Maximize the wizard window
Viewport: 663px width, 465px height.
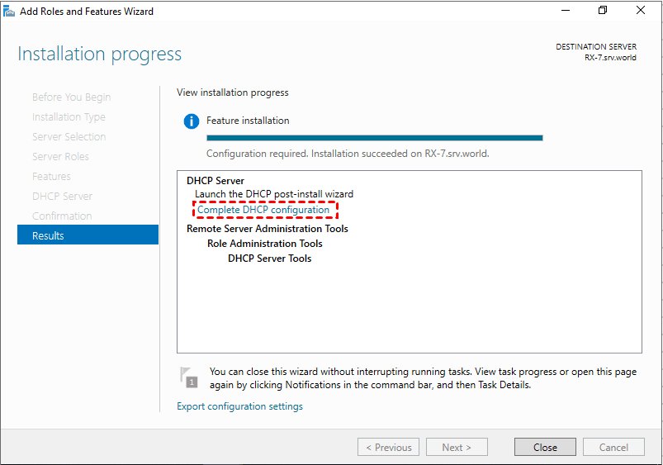pyautogui.click(x=603, y=11)
